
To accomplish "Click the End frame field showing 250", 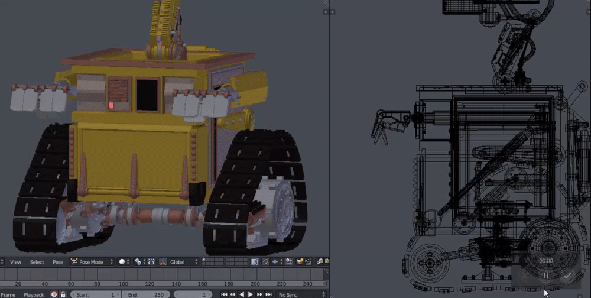I will click(146, 294).
